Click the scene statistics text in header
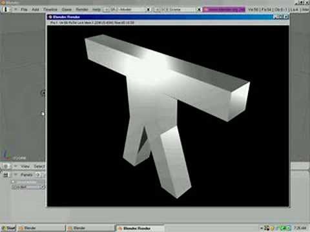 (x=278, y=10)
